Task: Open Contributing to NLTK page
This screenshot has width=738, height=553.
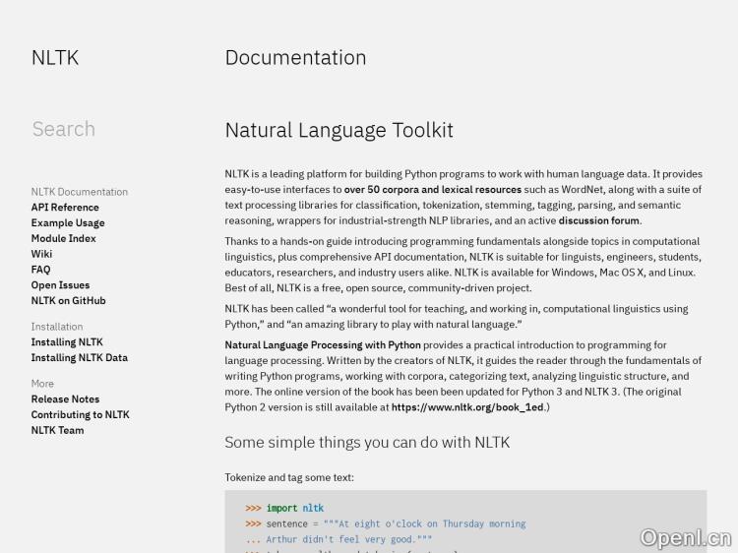Action: click(80, 414)
